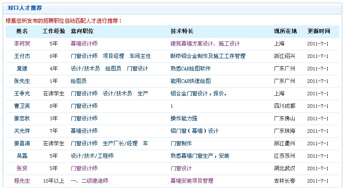Viewport: 345px width, 188px height.
Task: Select 姜昌清 from the talent list
Action: click(x=22, y=143)
